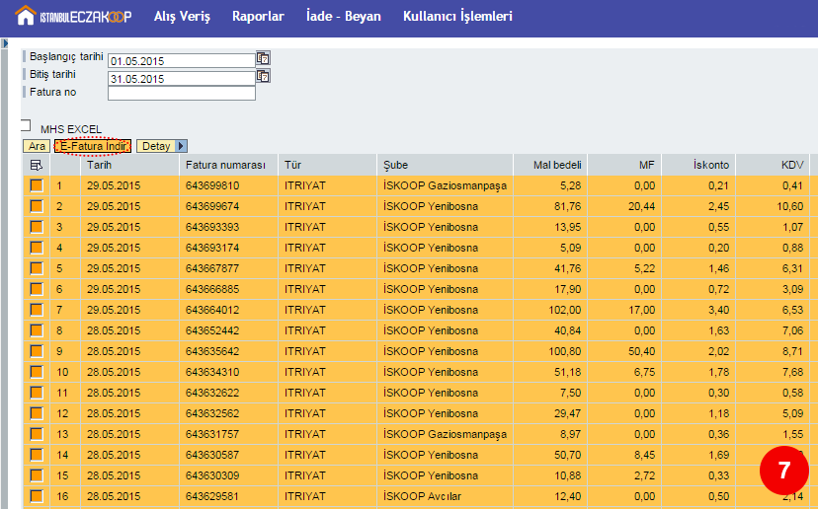Click Mal bedeli value 102,00
This screenshot has height=509, width=818.
[x=564, y=310]
